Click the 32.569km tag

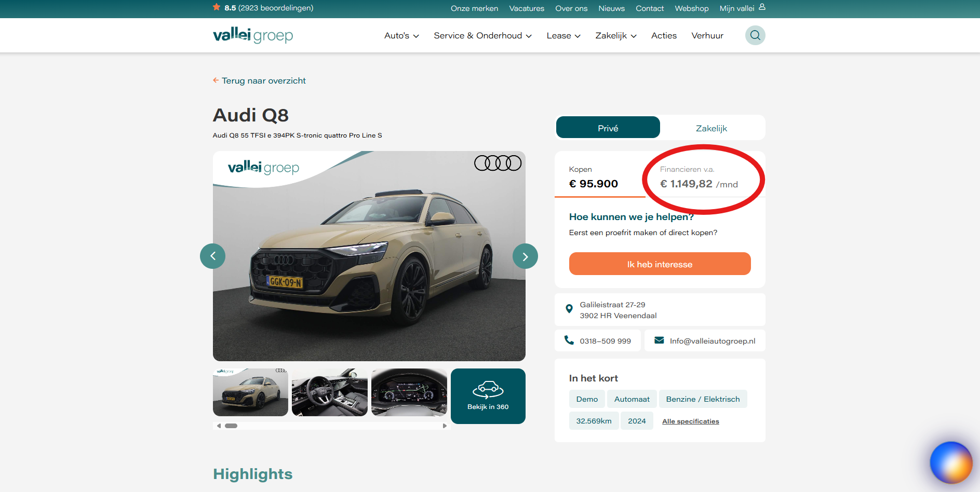click(594, 420)
